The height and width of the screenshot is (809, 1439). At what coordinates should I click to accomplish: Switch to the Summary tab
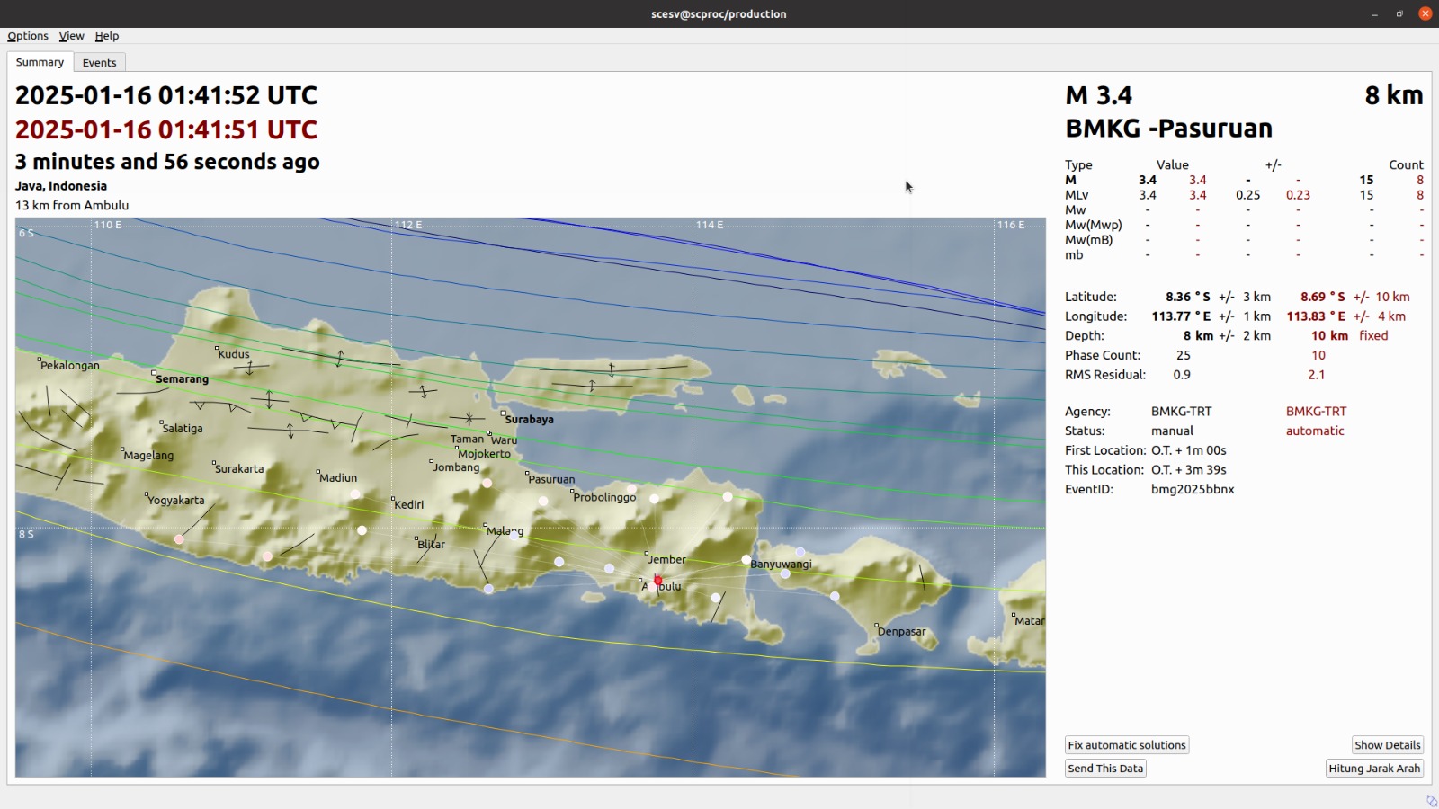coord(39,62)
